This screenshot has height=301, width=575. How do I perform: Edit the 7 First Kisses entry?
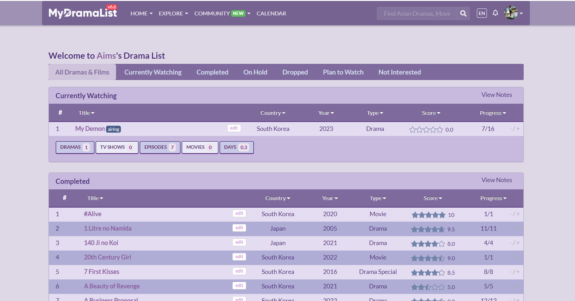tap(239, 271)
